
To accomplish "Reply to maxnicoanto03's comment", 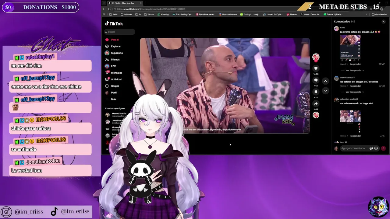I will point(355,86).
